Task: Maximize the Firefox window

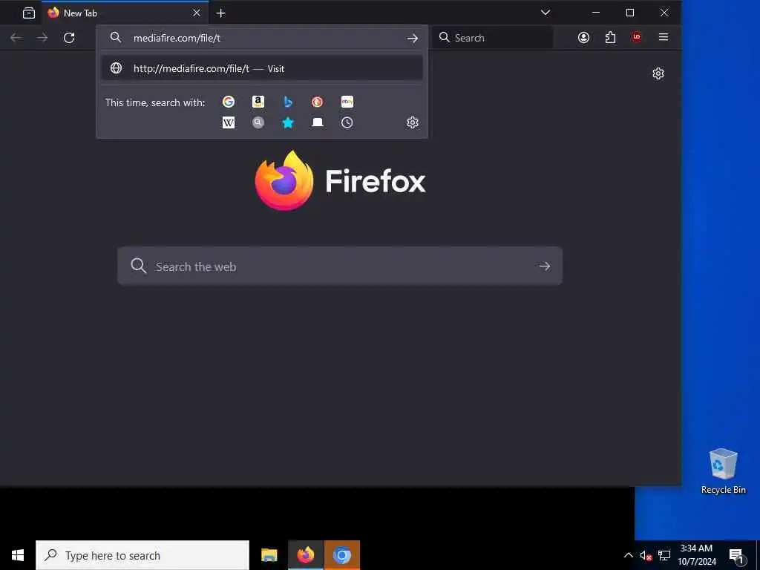Action: coord(629,13)
